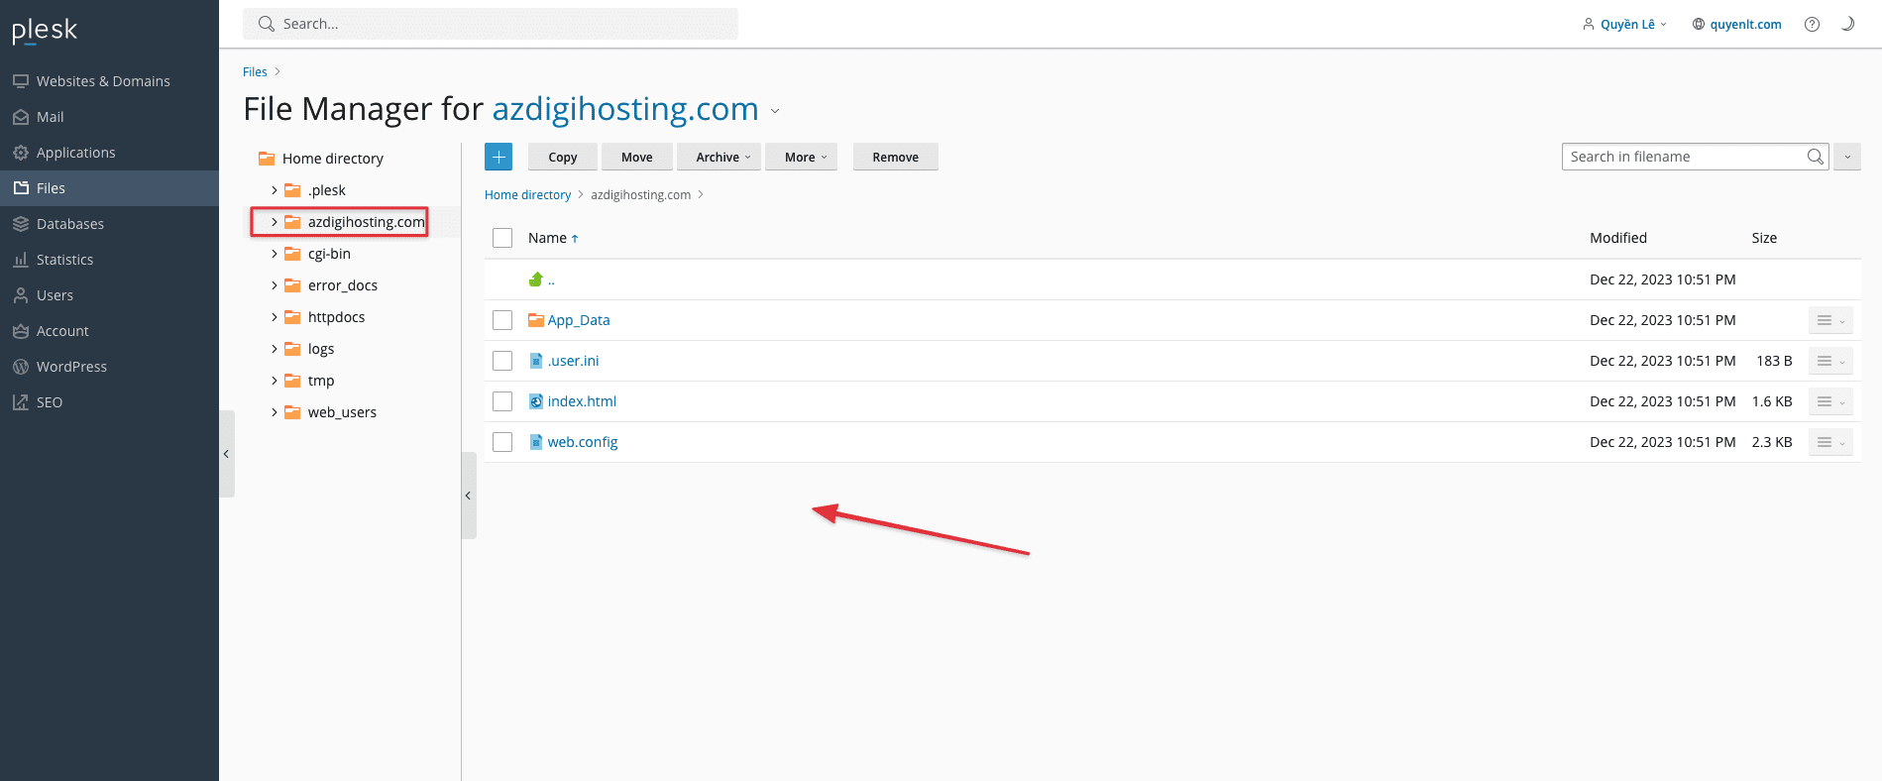Click the Search in filename field
Screen dimensions: 1882x781
(1682, 157)
